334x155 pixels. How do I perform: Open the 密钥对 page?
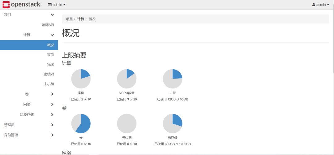pyautogui.click(x=49, y=74)
